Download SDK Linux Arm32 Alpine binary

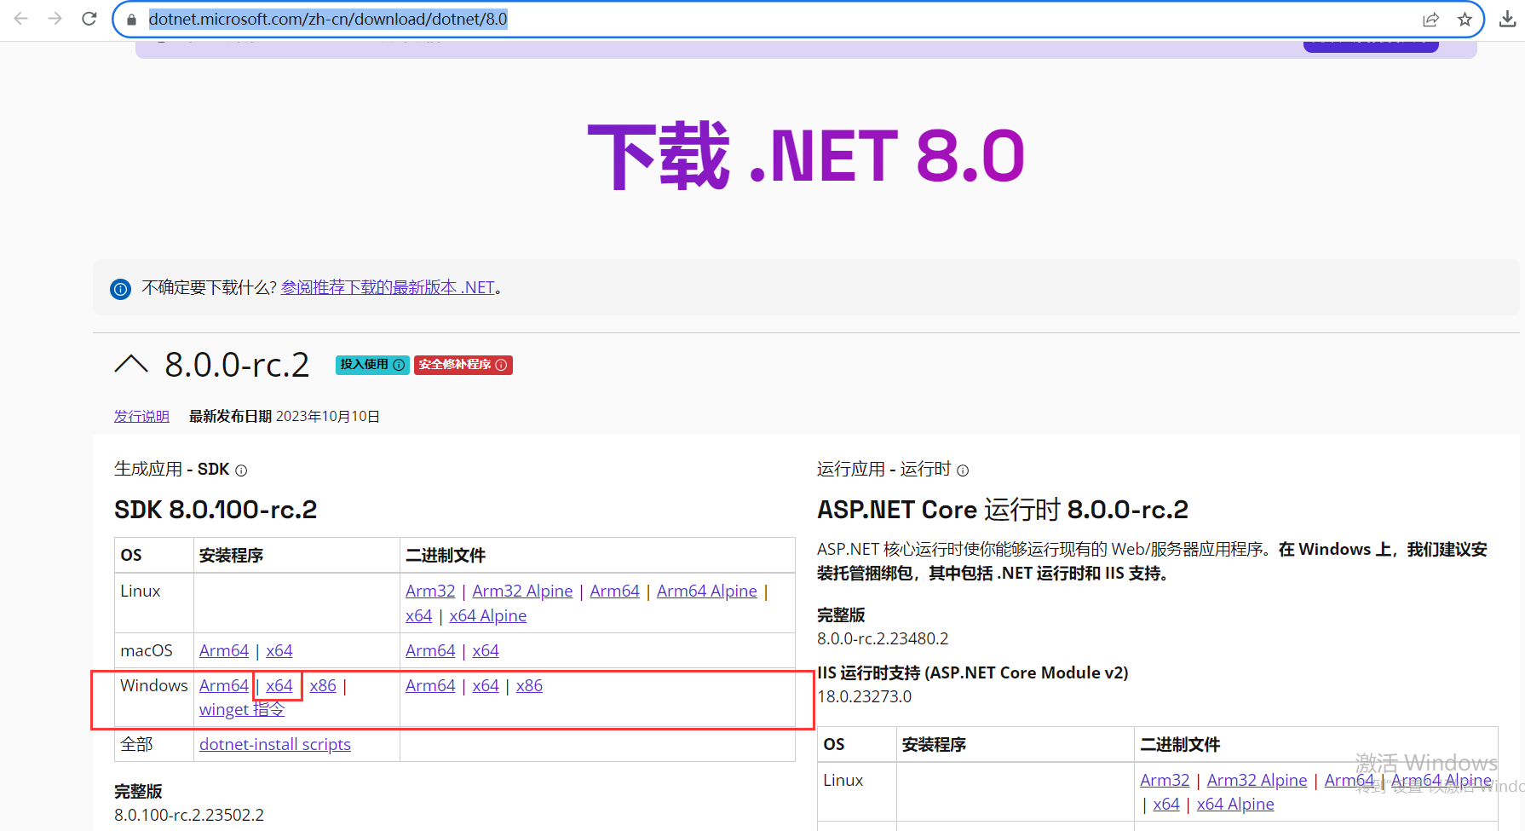[x=522, y=591]
